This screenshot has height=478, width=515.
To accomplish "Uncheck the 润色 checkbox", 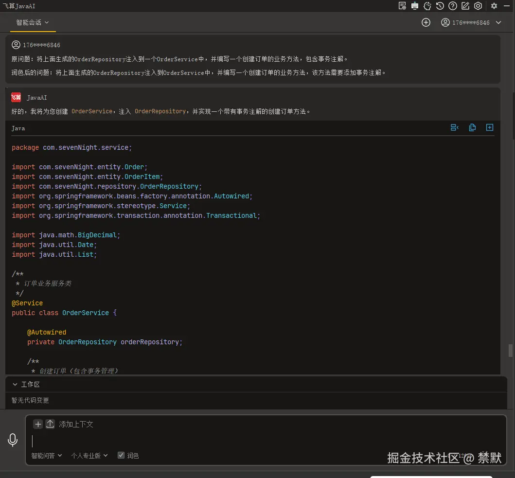I will 121,455.
